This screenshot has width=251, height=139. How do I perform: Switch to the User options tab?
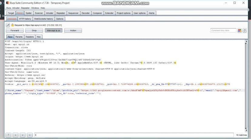139,13
